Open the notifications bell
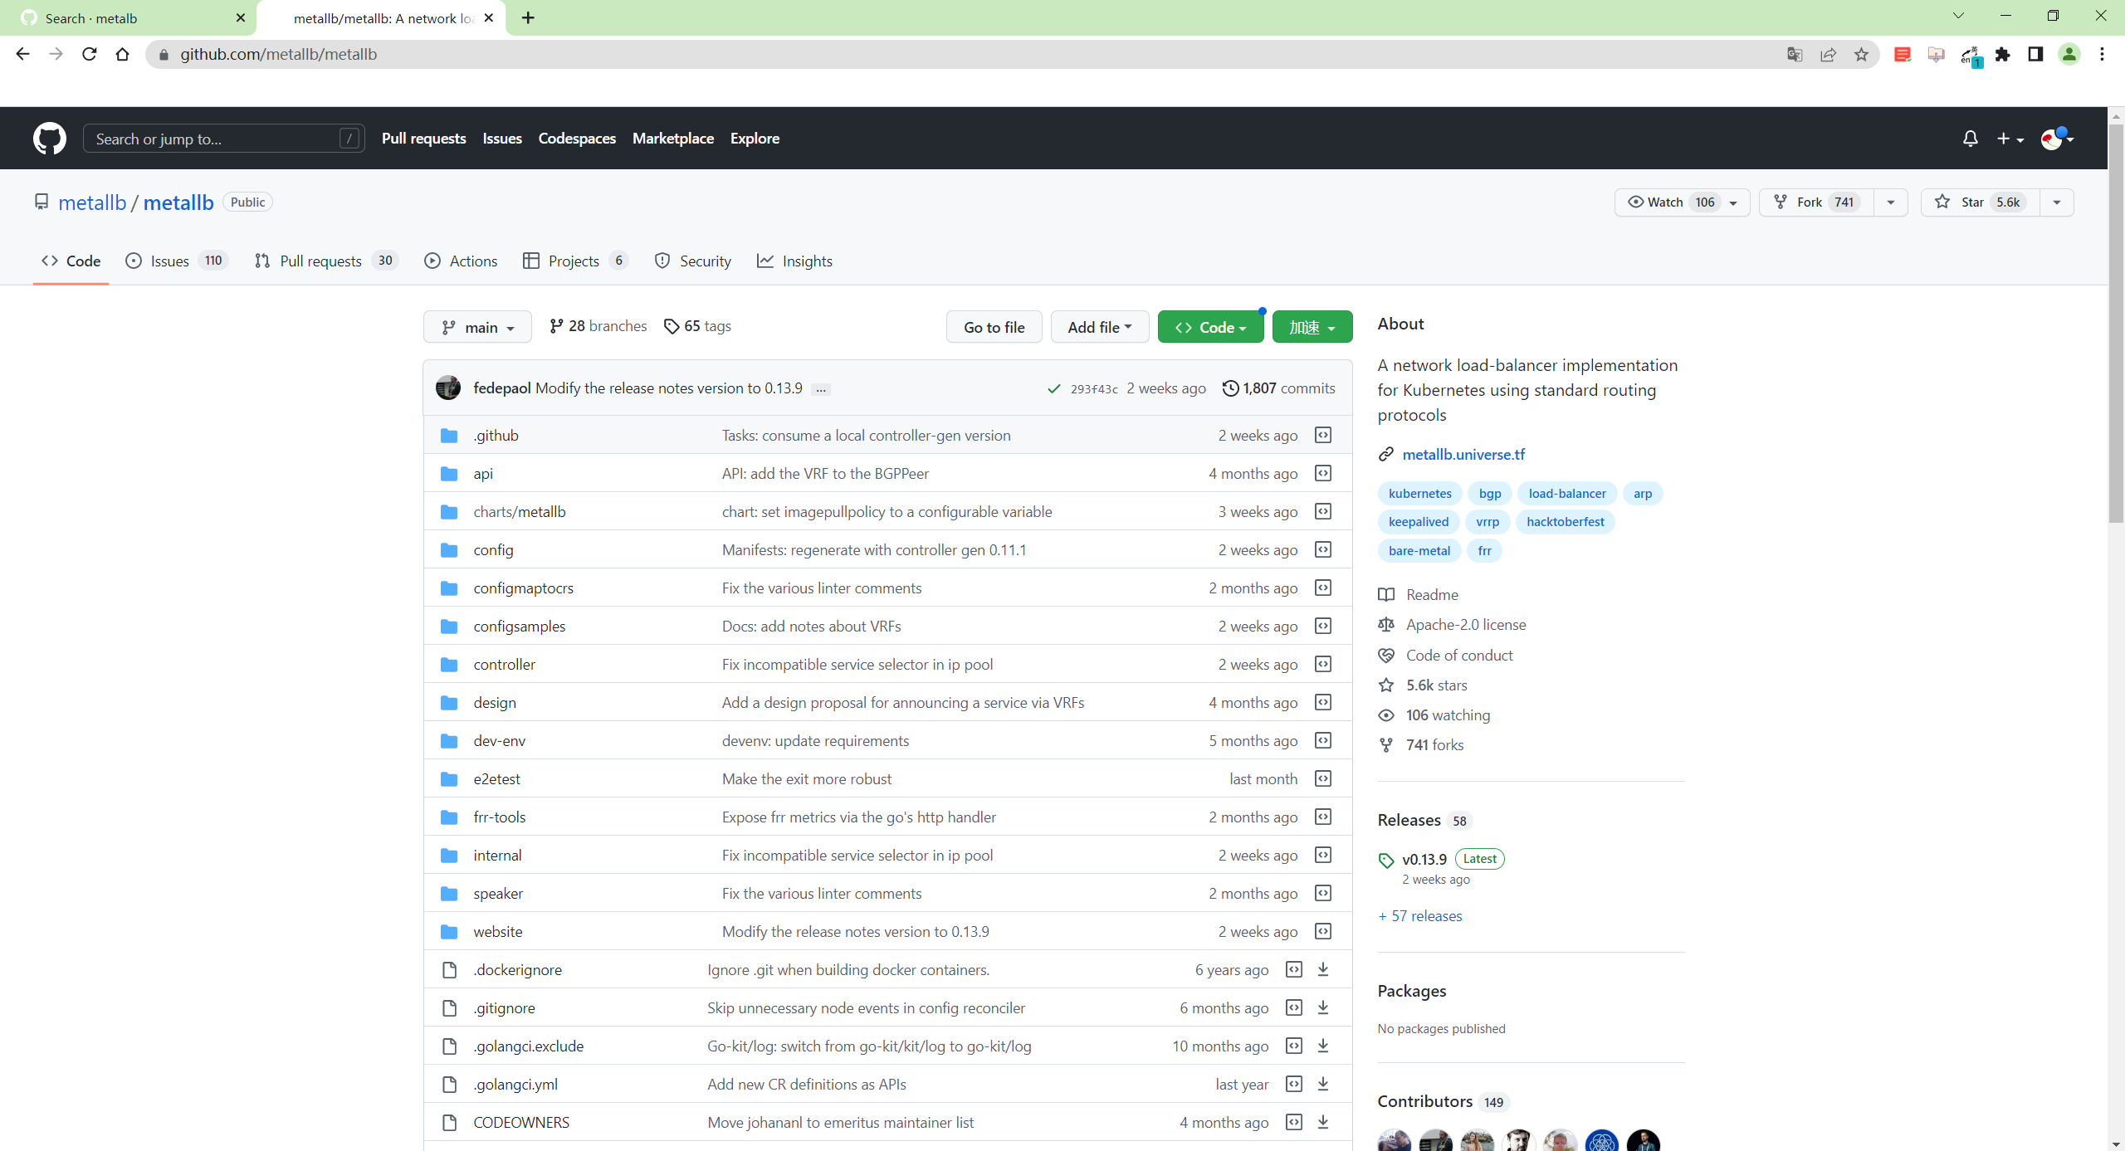 pyautogui.click(x=1970, y=139)
